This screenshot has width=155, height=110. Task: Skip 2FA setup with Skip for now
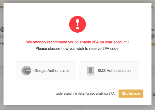point(131,94)
